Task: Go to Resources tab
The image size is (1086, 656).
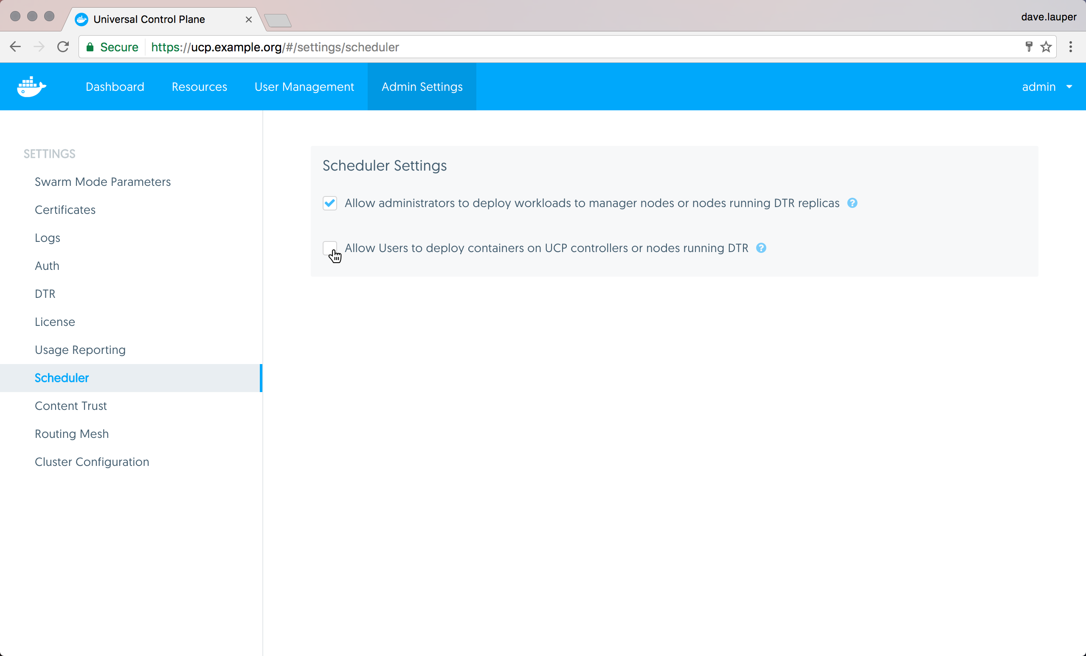Action: [199, 87]
